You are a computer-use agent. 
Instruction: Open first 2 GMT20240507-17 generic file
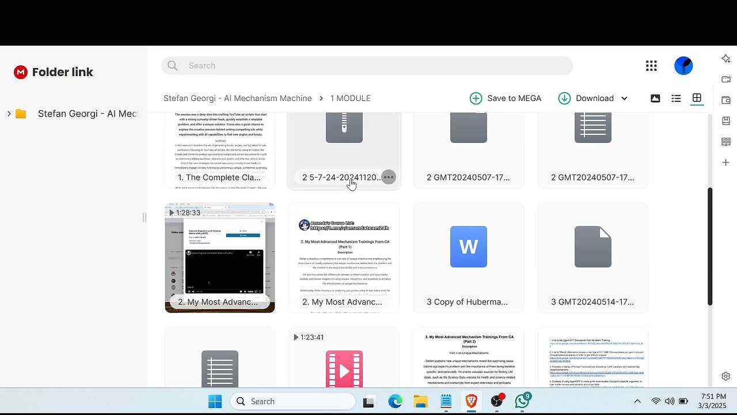coord(469,150)
